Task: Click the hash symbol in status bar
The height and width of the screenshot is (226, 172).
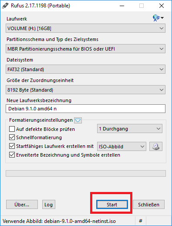Action: [x=140, y=221]
